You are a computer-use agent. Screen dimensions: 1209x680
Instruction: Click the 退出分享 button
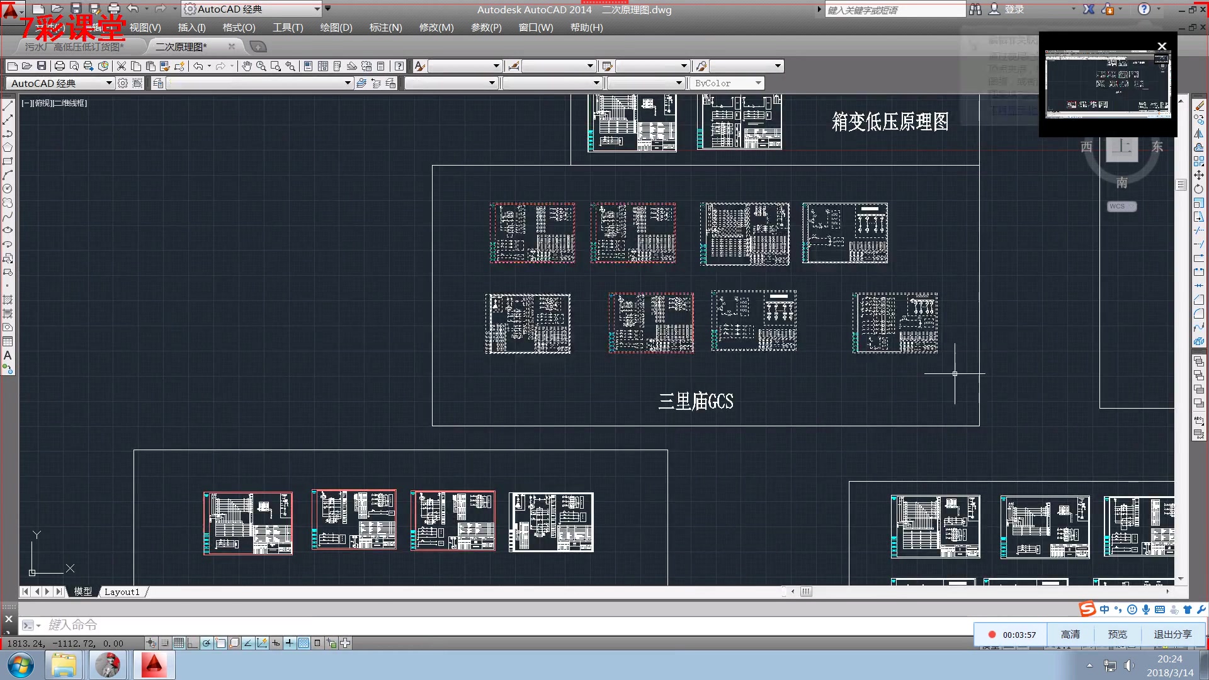[x=1172, y=635]
